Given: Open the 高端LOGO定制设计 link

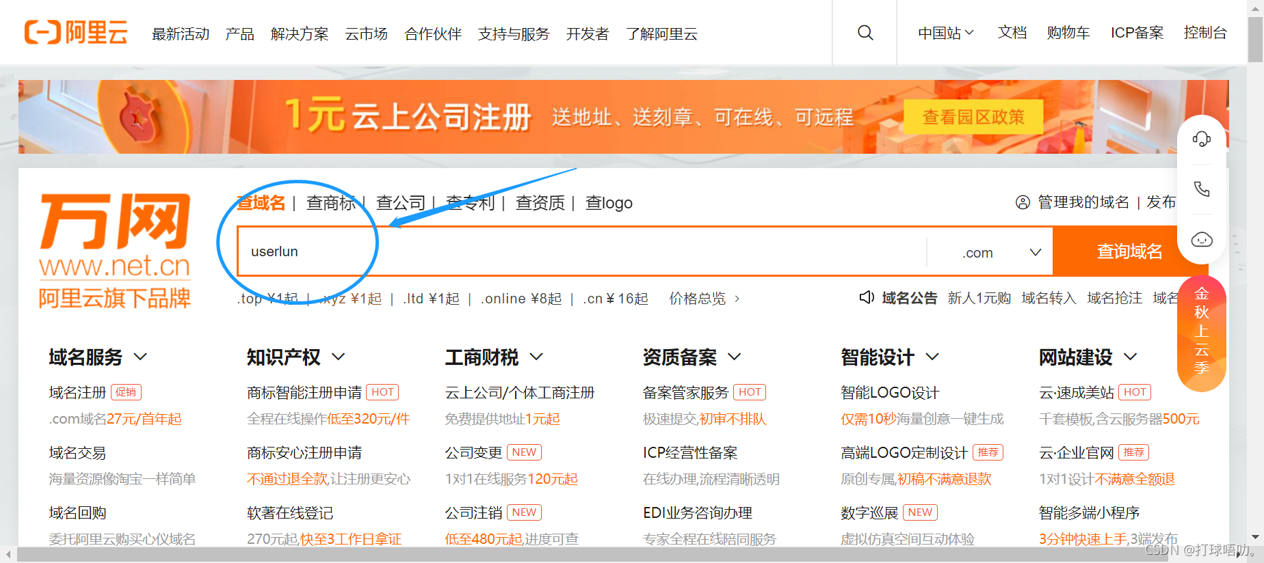Looking at the screenshot, I should click(x=904, y=453).
